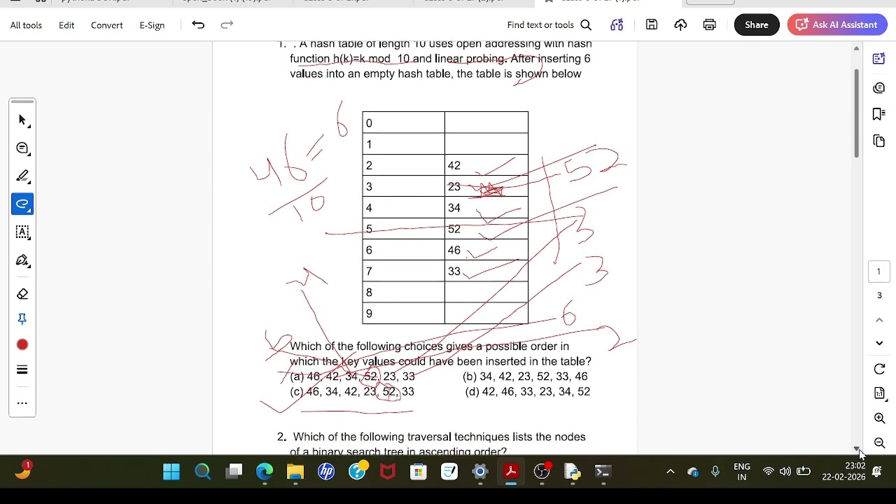
Task: Open the terminal app on taskbar
Action: pyautogui.click(x=603, y=472)
